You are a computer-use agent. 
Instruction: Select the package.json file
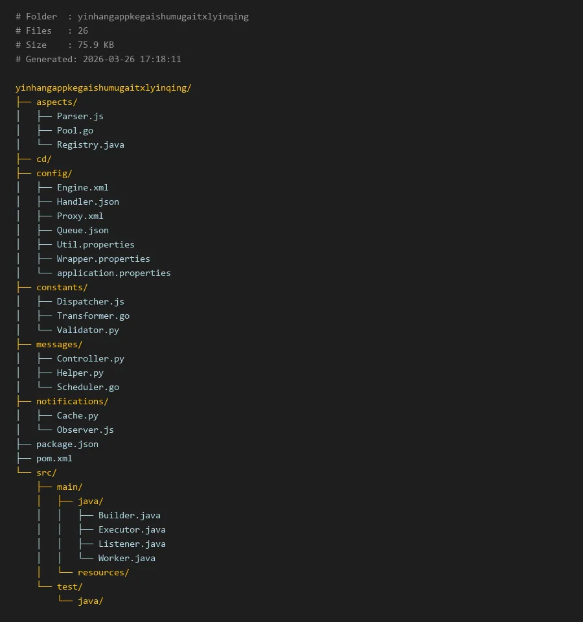[x=67, y=444]
